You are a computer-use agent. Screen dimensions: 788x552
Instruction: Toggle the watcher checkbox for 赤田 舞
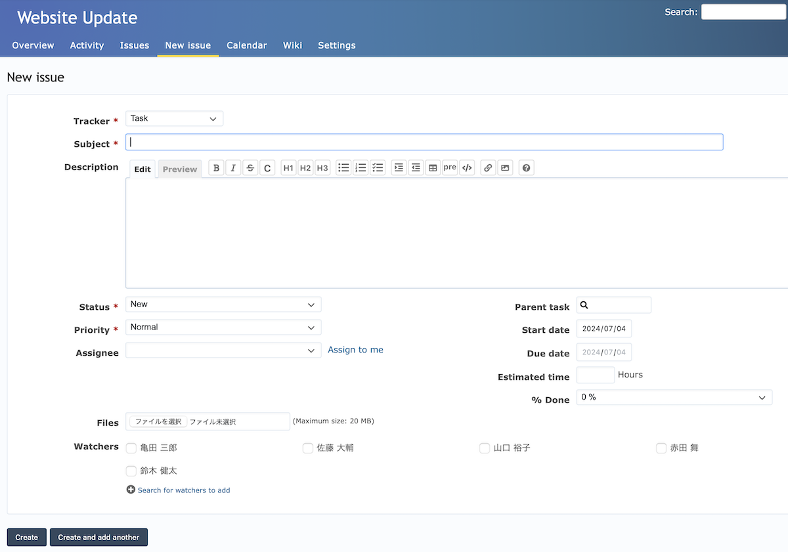point(661,448)
